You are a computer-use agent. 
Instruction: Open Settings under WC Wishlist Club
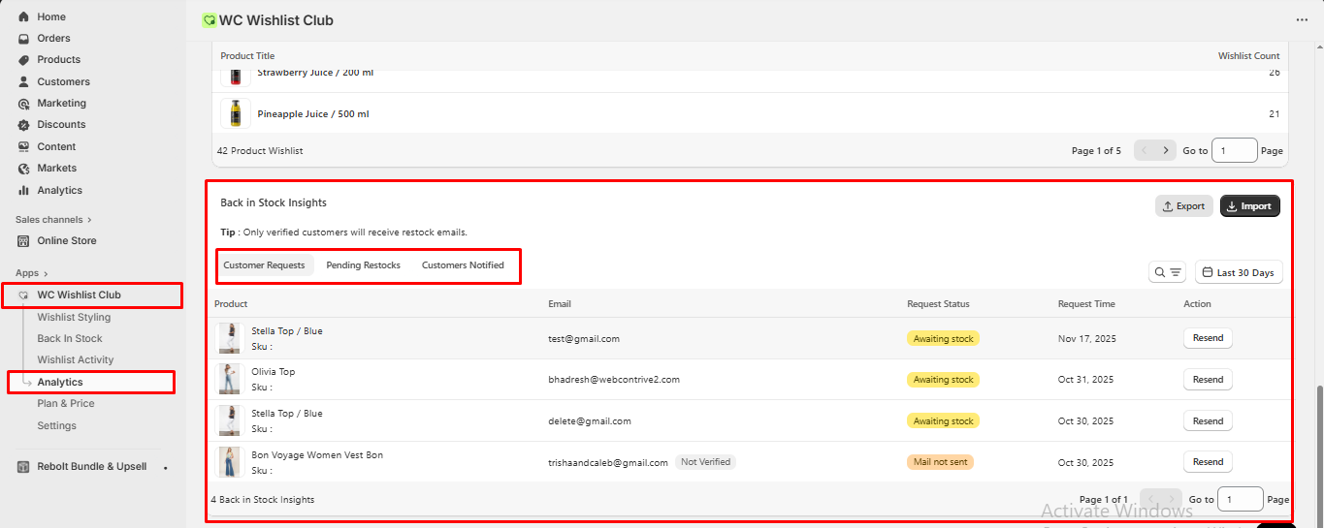click(x=56, y=426)
